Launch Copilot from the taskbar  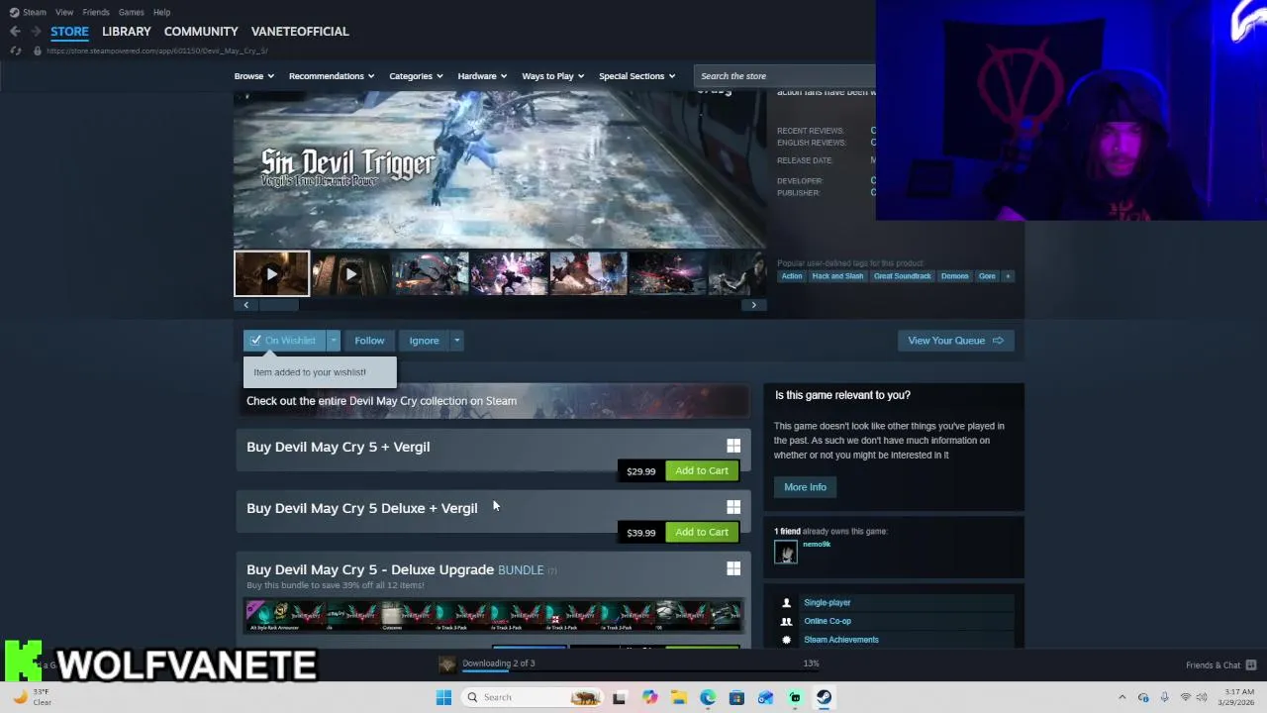tap(649, 697)
